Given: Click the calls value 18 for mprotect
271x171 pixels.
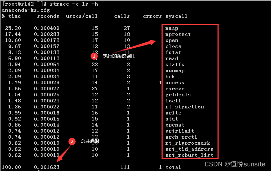Looking at the screenshot, I should click(x=127, y=34).
